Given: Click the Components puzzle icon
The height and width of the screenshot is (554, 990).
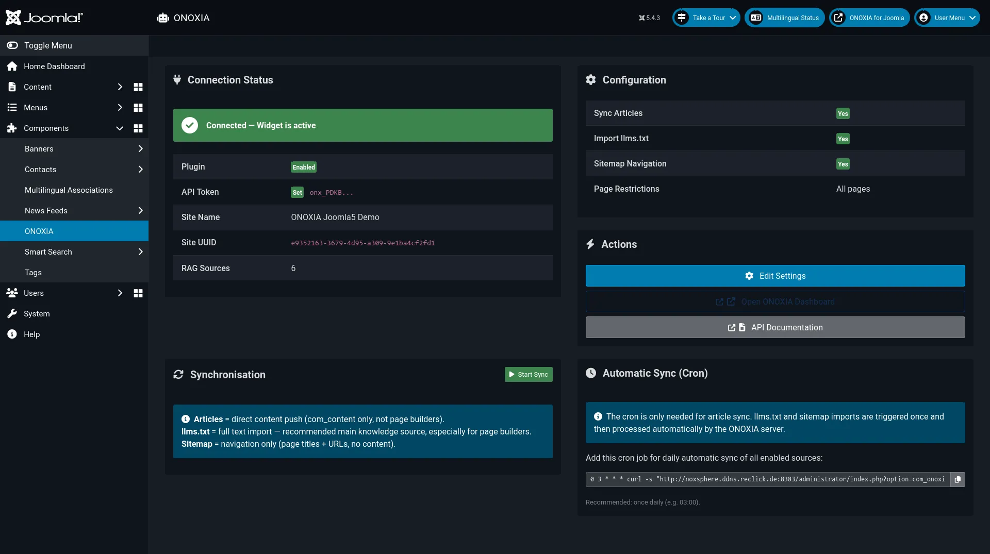Looking at the screenshot, I should pyautogui.click(x=12, y=128).
